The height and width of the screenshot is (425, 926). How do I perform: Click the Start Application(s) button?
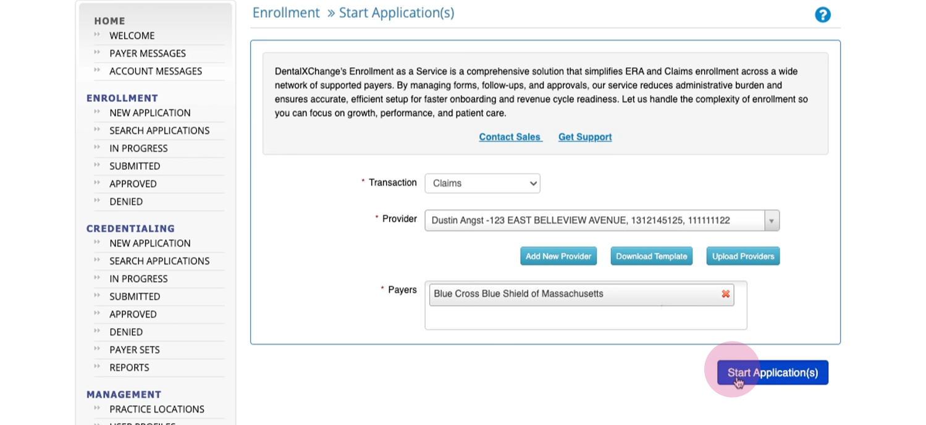pos(773,372)
